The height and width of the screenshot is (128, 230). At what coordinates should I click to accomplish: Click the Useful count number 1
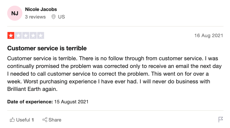point(33,120)
